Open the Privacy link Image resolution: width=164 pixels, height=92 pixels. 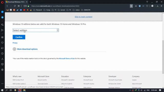pyautogui.click(x=15, y=43)
